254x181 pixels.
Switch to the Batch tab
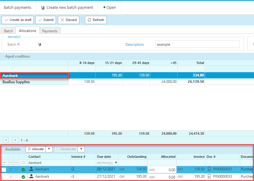click(x=9, y=31)
